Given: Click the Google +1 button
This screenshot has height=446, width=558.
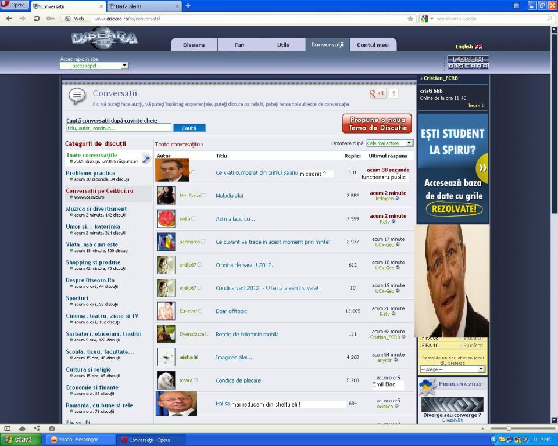Looking at the screenshot, I should click(377, 93).
